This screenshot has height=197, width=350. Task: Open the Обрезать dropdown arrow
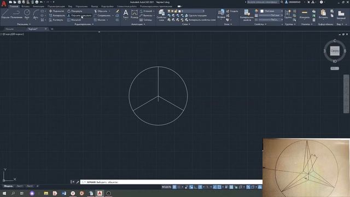[x=109, y=11]
